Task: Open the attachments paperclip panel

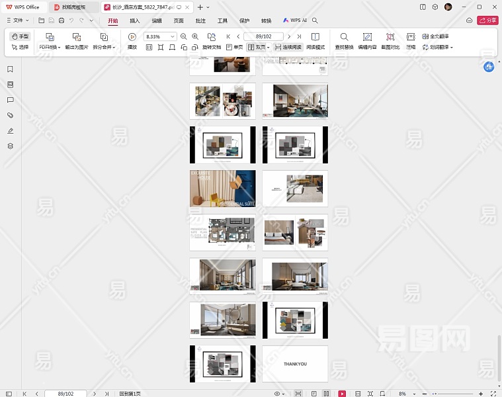Action: pyautogui.click(x=10, y=115)
